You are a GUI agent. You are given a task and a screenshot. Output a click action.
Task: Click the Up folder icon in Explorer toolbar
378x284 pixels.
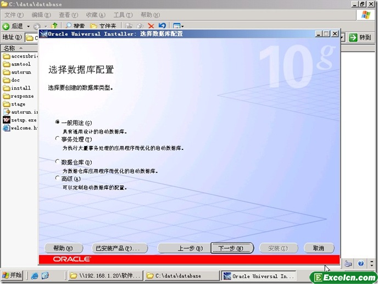[54, 26]
